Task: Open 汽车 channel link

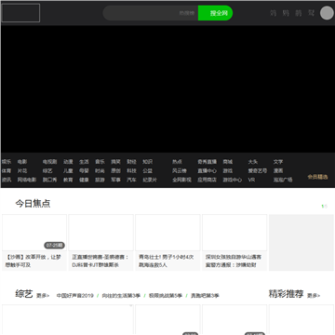Action: pyautogui.click(x=131, y=180)
